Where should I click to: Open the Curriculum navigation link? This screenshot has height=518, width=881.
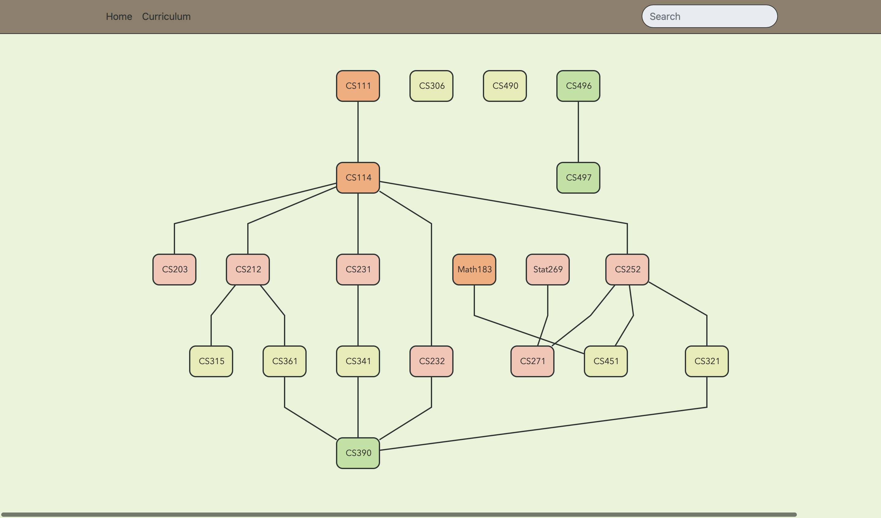pos(166,17)
